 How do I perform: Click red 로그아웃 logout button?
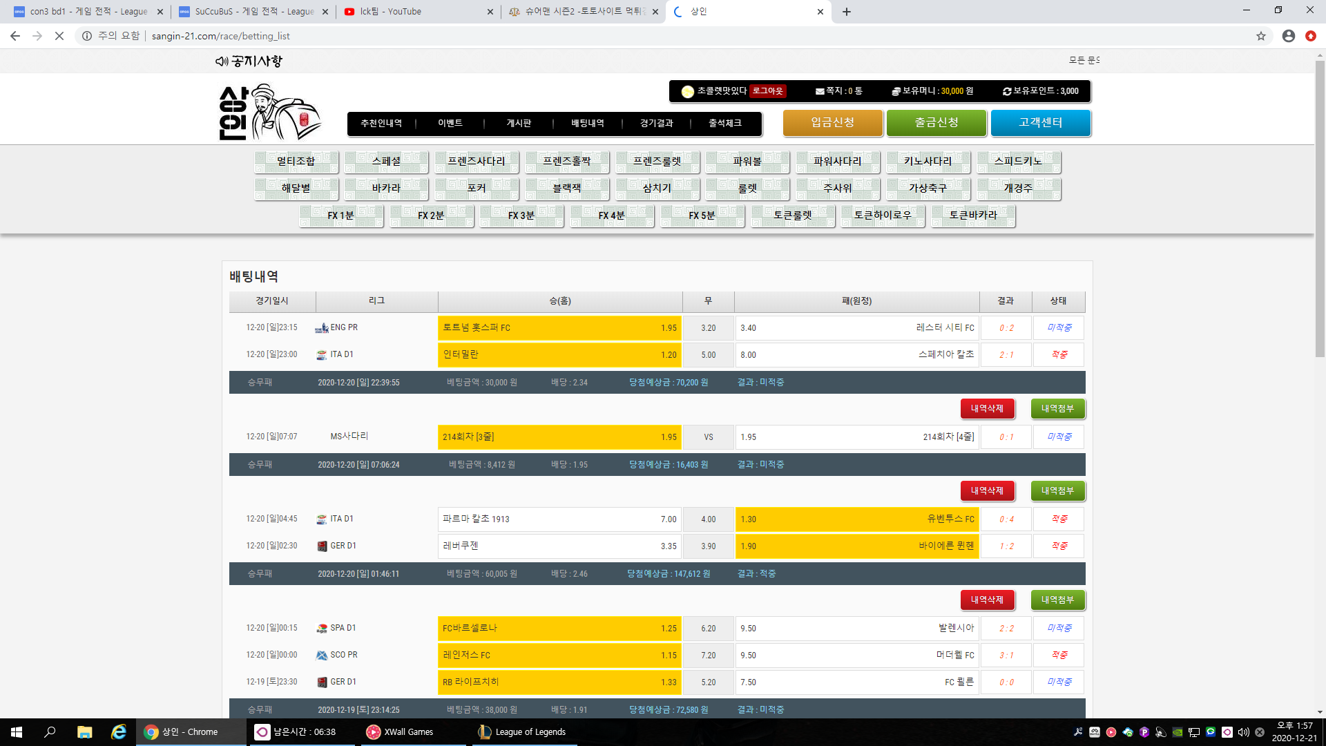(x=767, y=91)
